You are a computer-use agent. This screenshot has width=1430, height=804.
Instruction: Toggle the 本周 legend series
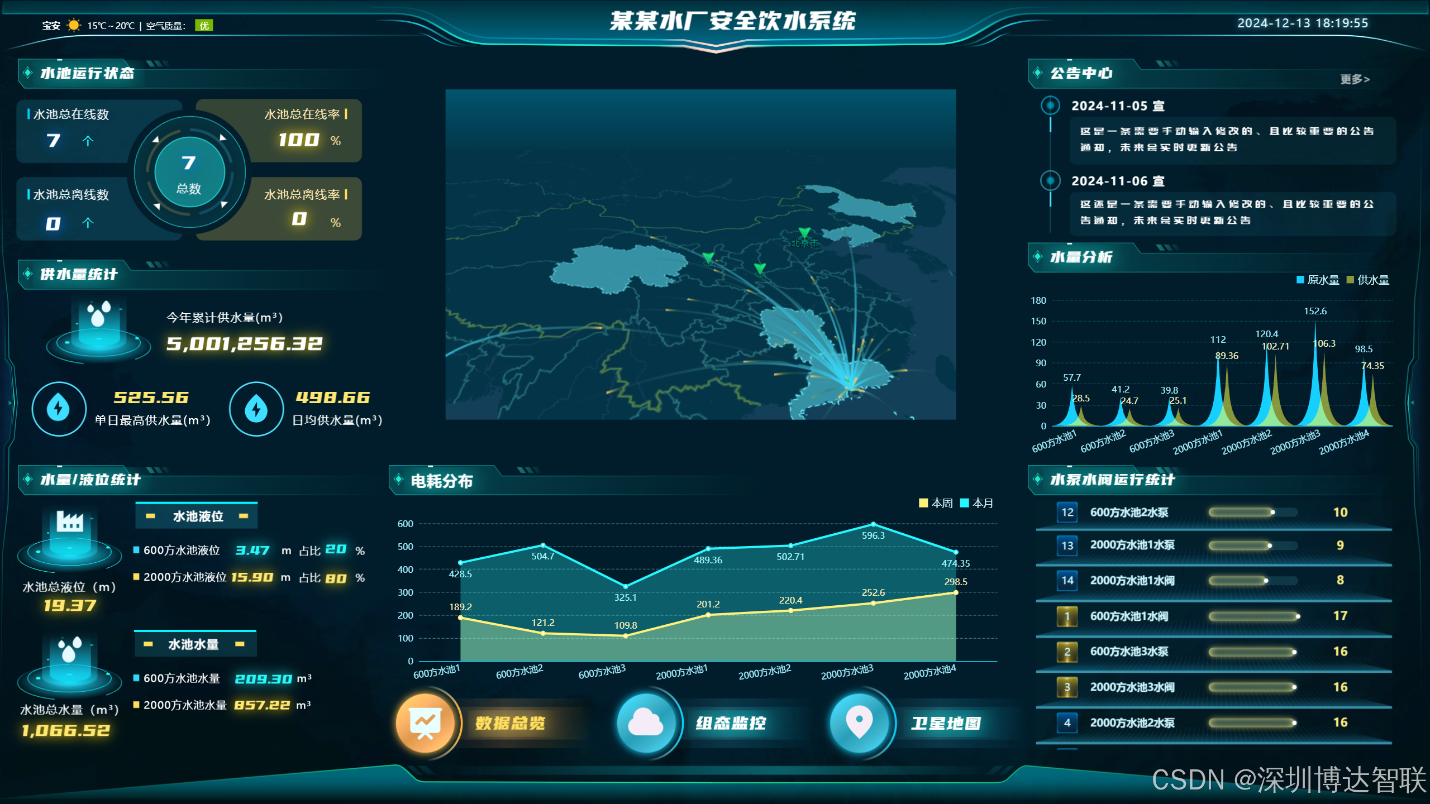coord(936,503)
